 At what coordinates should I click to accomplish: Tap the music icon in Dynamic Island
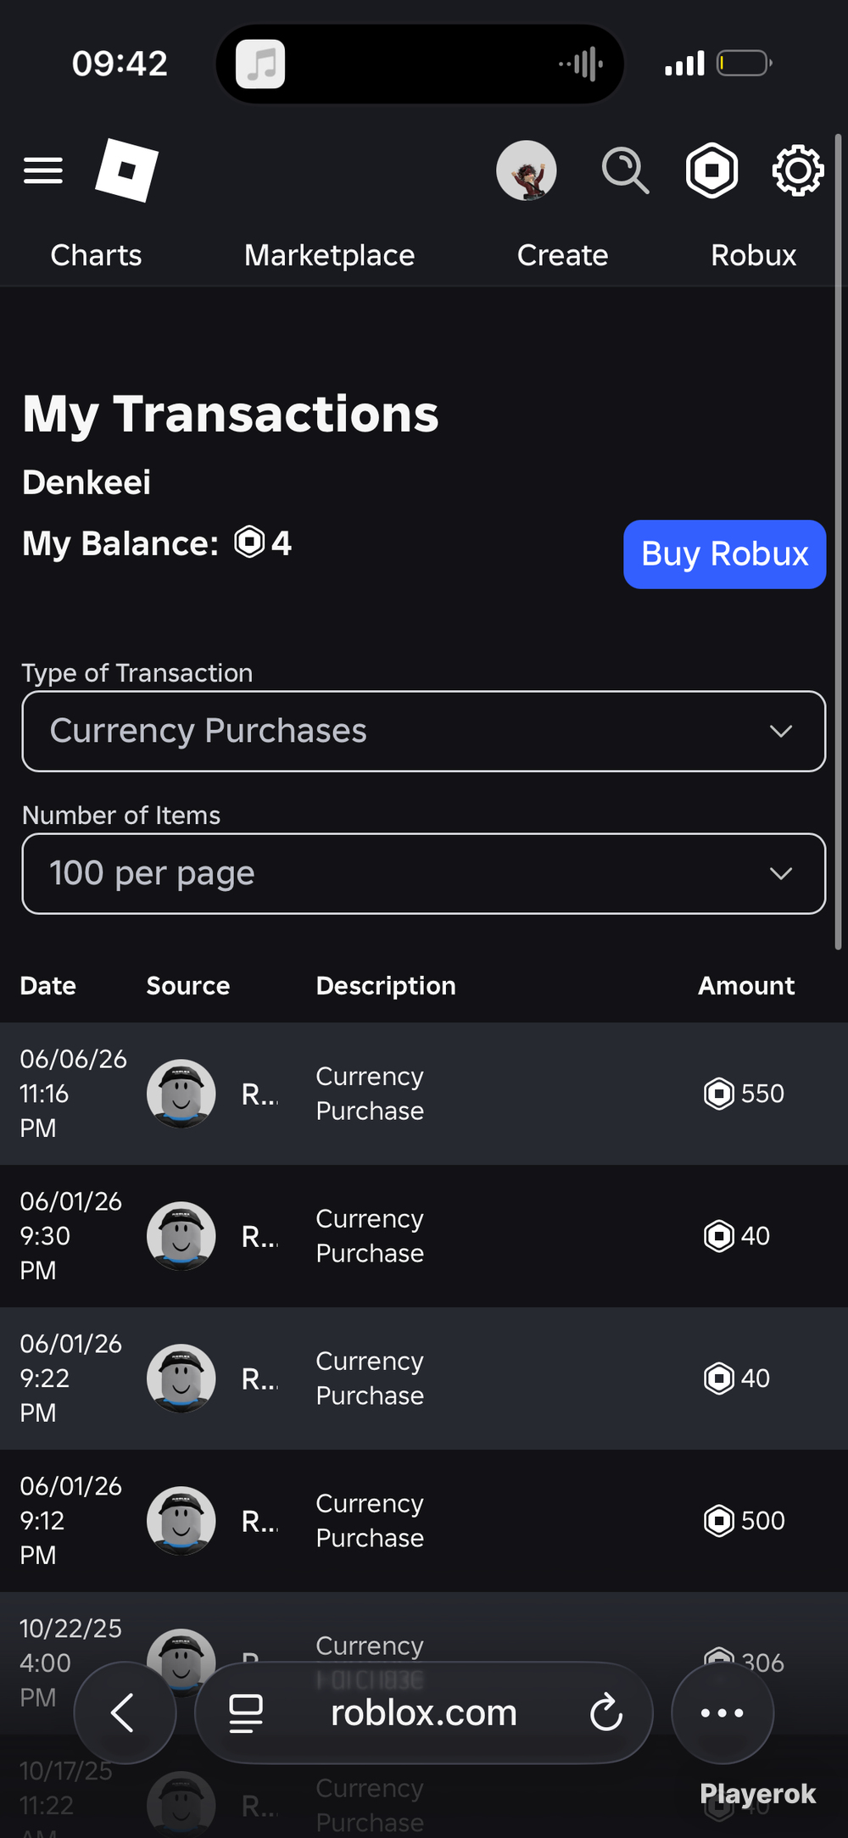[x=260, y=64]
